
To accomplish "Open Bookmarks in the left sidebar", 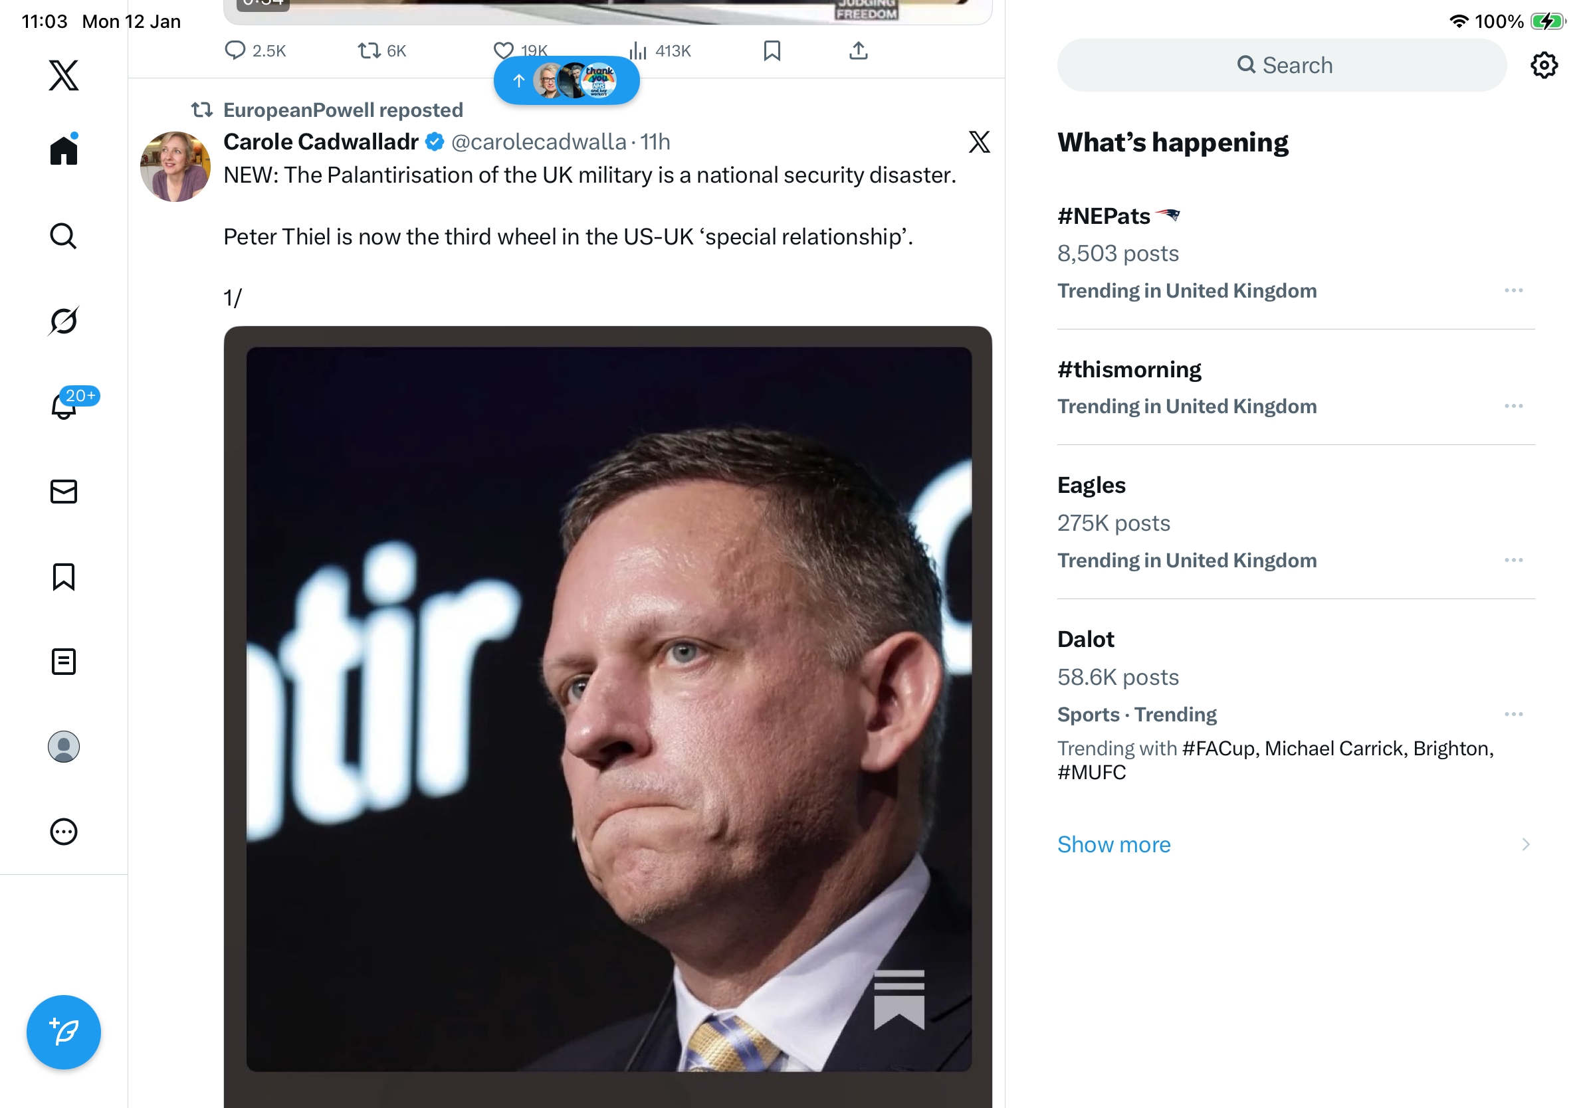I will coord(64,577).
